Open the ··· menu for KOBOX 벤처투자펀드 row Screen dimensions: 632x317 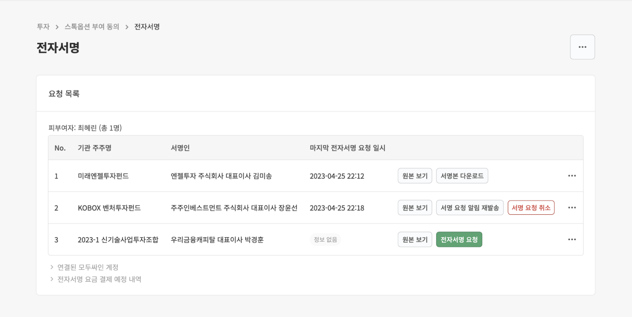click(x=571, y=207)
